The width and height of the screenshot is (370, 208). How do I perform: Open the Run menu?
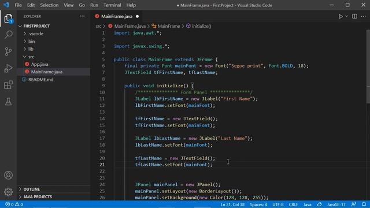pyautogui.click(x=94, y=5)
